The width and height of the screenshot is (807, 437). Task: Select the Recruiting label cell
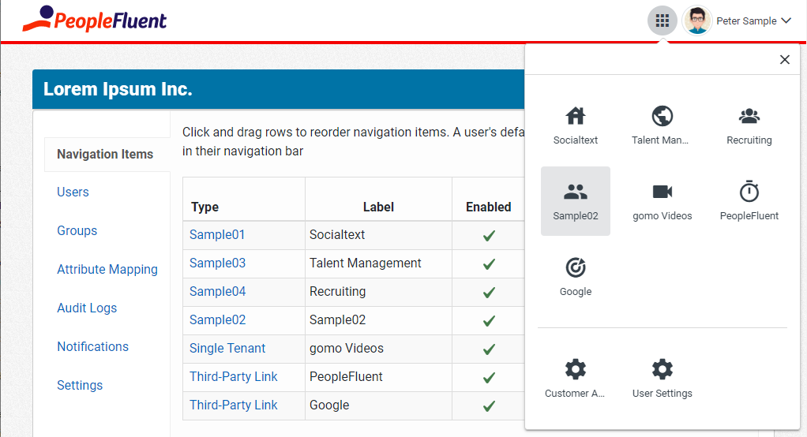[378, 292]
